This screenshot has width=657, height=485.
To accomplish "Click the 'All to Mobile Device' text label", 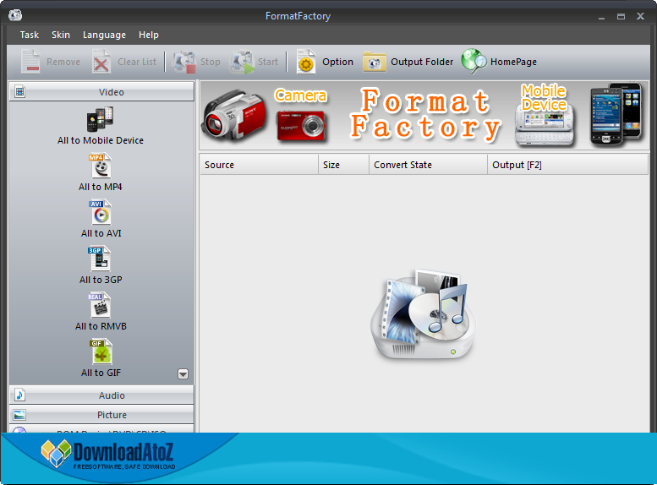I will click(x=101, y=140).
